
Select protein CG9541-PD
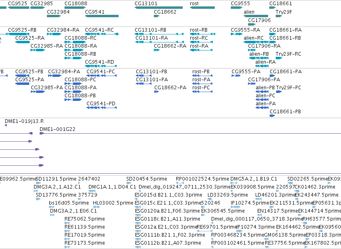coord(101,108)
